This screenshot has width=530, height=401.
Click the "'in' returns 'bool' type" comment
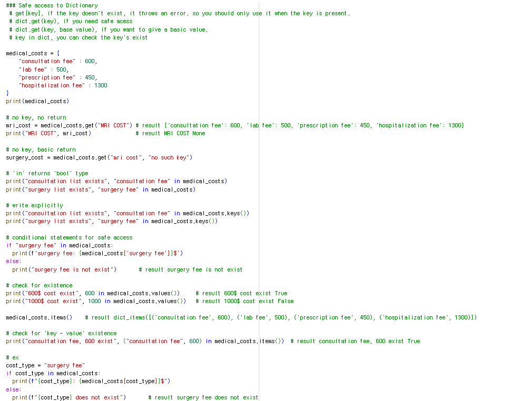[x=47, y=173]
